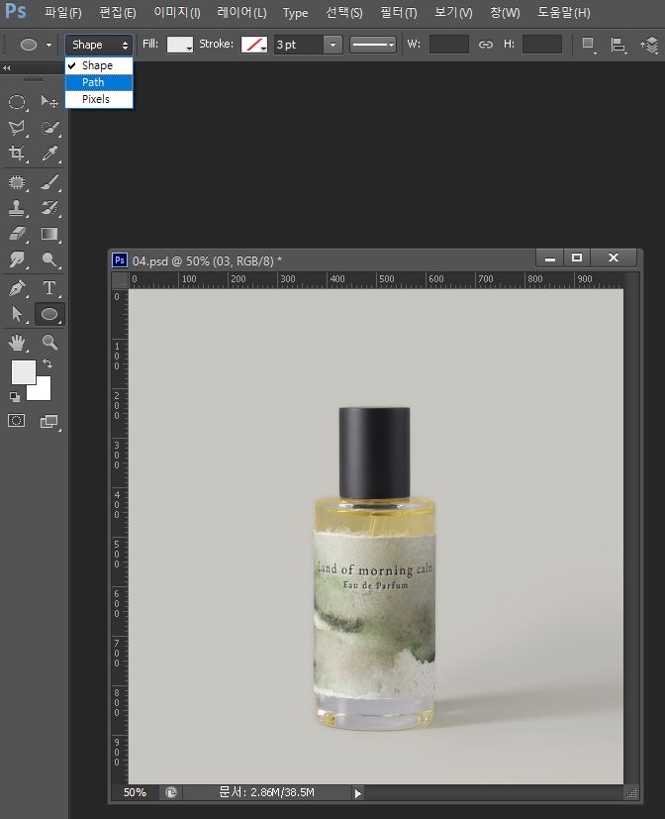Select the Eyedropper tool
Image resolution: width=665 pixels, height=819 pixels.
point(49,154)
